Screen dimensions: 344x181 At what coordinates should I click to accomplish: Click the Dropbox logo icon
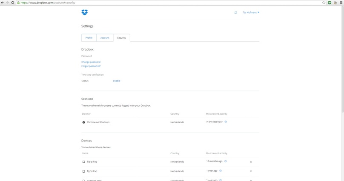tap(84, 12)
